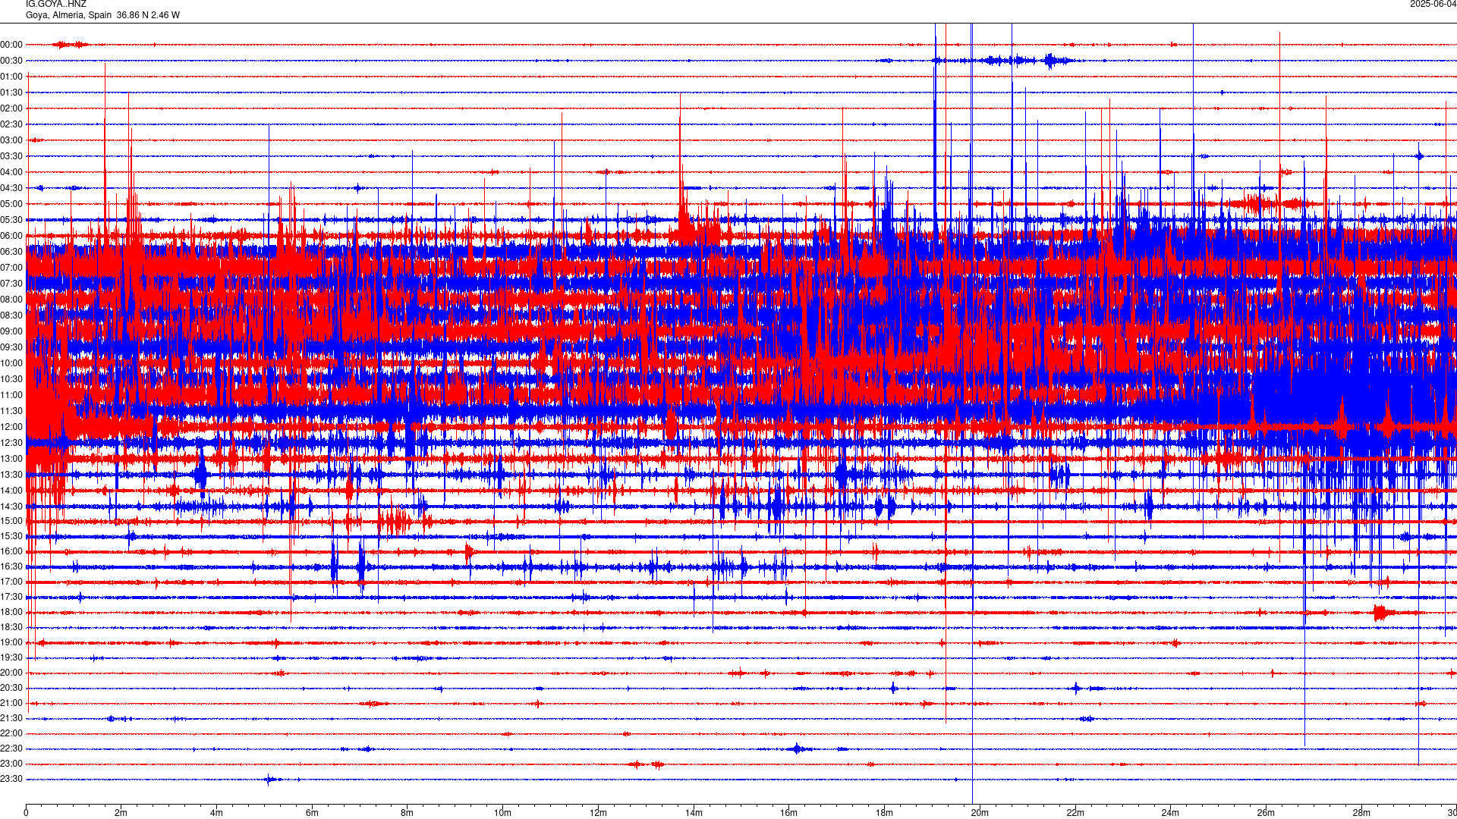This screenshot has width=1457, height=819.
Task: Click the 6m mark on the time axis
Action: [x=312, y=813]
